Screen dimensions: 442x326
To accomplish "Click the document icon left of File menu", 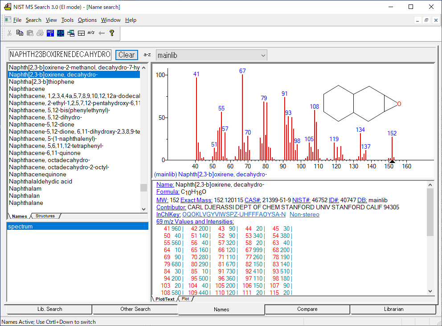I will [x=8, y=20].
